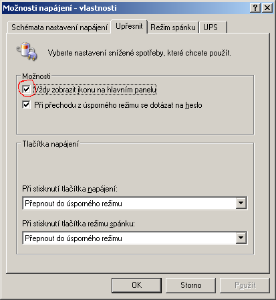This screenshot has height=300, width=276.
Task: Click the battery and plug power icon
Action: (x=27, y=52)
